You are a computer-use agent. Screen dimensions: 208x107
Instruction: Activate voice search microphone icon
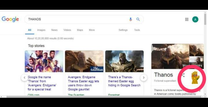(131, 19)
